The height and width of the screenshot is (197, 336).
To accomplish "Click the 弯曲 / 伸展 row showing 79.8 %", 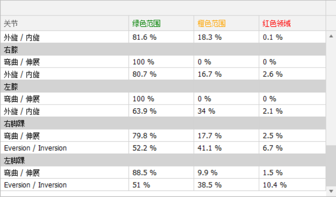I will (x=22, y=136).
